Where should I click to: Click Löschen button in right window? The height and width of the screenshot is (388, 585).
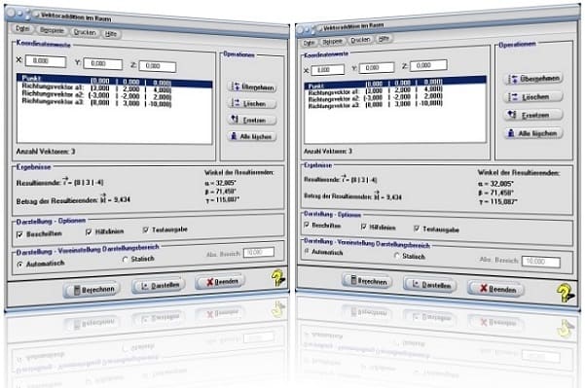pos(533,97)
